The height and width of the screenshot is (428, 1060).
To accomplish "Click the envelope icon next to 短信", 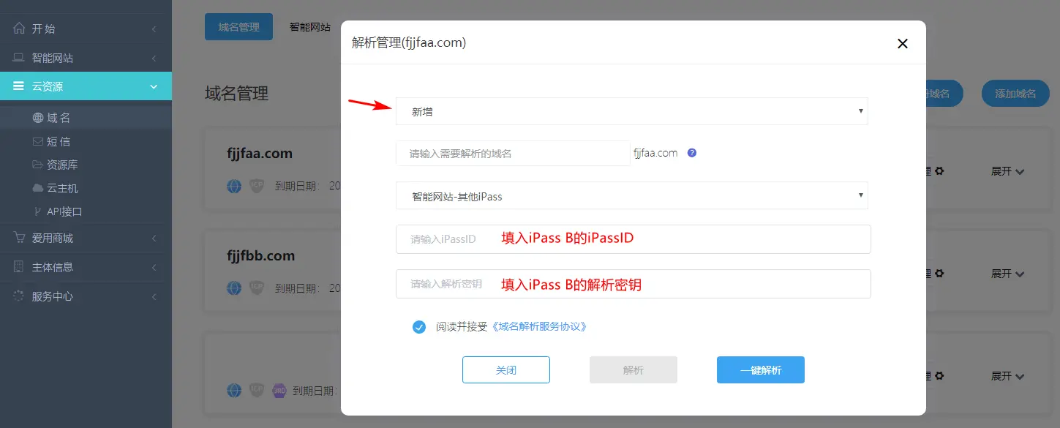I will point(38,141).
